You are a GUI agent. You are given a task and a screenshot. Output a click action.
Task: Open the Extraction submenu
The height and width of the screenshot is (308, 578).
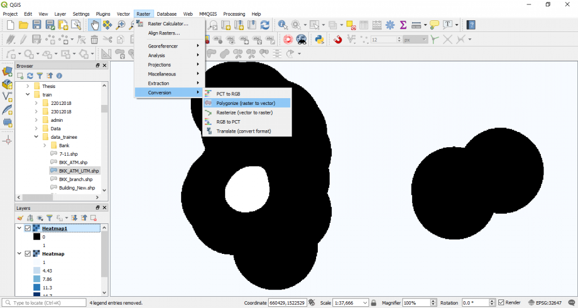[x=169, y=83]
